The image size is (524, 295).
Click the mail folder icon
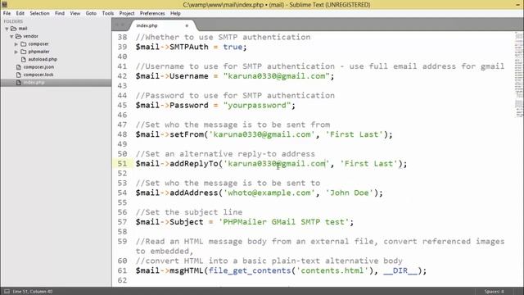14,29
